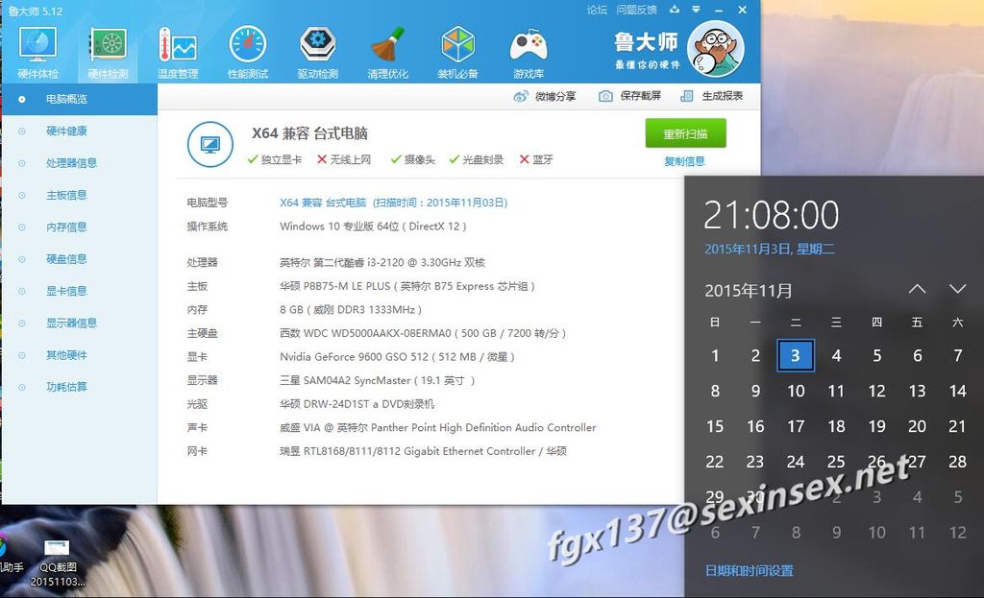The height and width of the screenshot is (598, 984).
Task: Click the i3-2120 @ 3.30GHz processor line
Action: click(x=382, y=263)
